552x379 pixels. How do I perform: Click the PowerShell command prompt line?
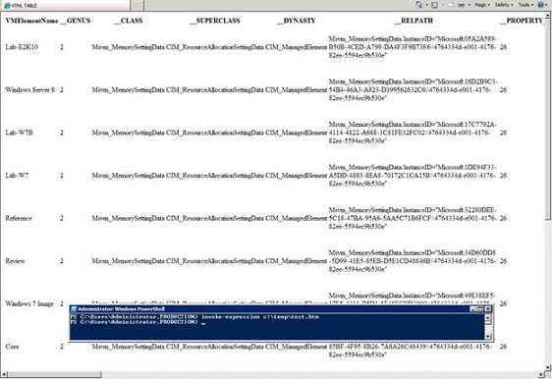coord(138,322)
